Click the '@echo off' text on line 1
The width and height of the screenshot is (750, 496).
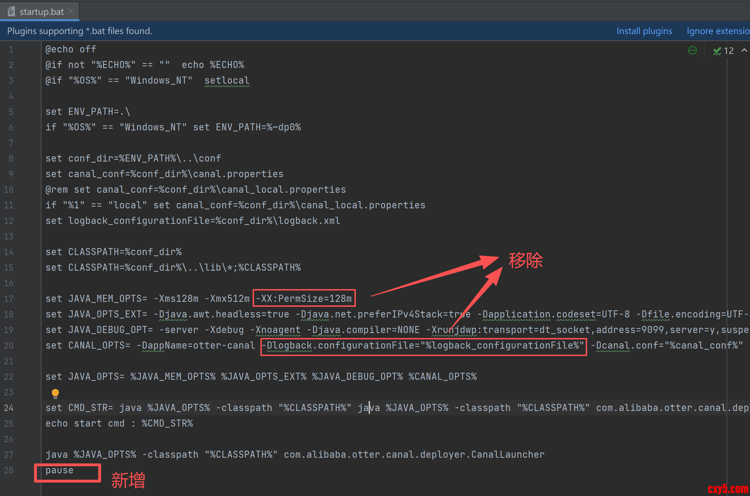point(71,49)
